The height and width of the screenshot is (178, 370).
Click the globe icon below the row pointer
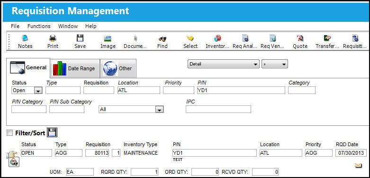point(14,162)
